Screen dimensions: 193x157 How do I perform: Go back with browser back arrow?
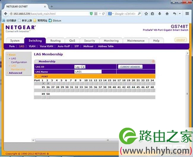tap(6, 14)
